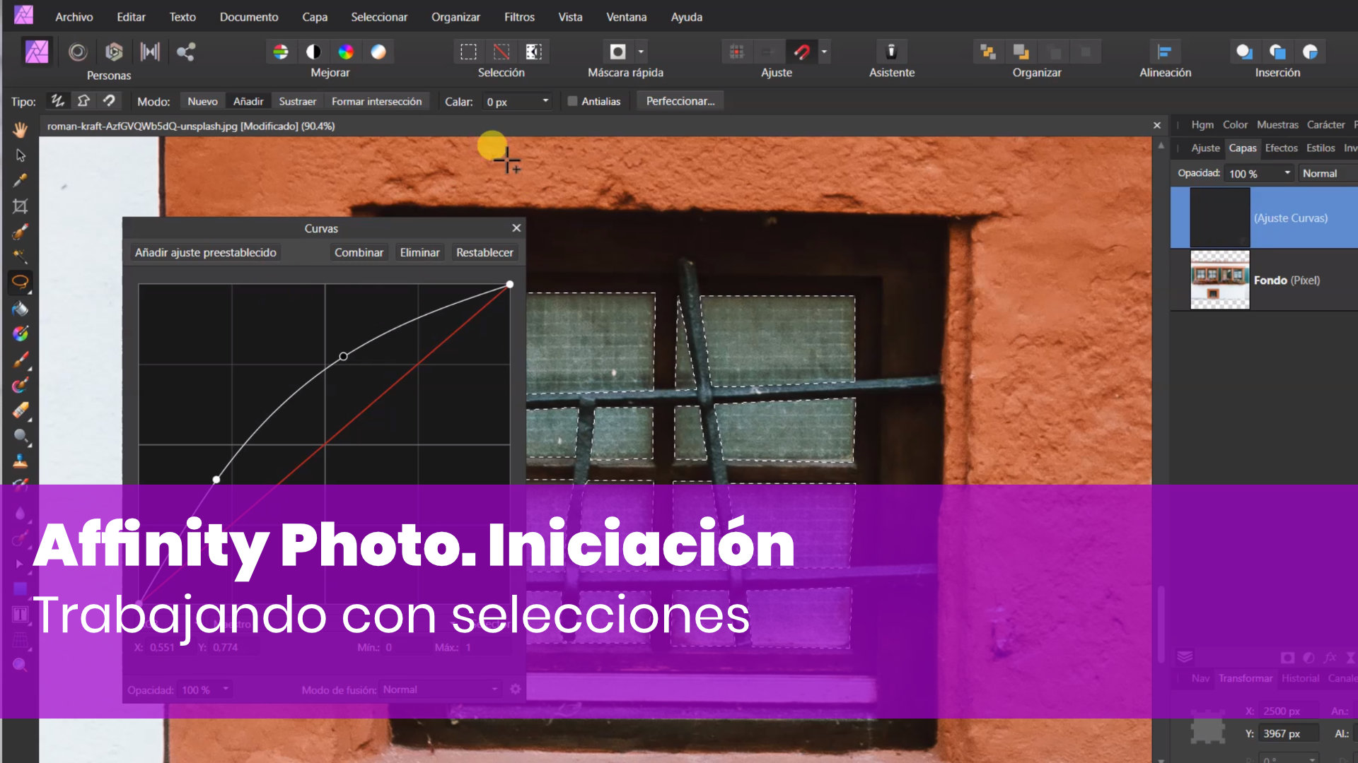Open the Archivo menu
Screen dimensions: 1358x763
(x=74, y=16)
